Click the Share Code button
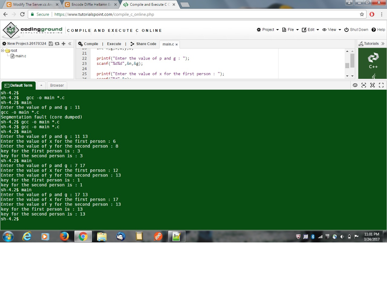This screenshot has width=387, height=300. (x=143, y=44)
